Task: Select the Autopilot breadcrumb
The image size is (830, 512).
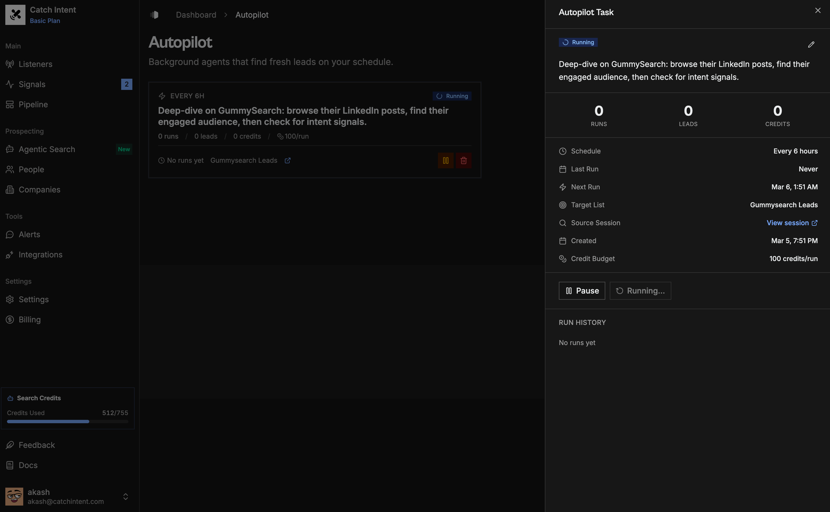Action: (252, 15)
